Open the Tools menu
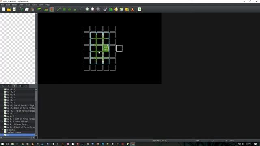 click(x=35, y=5)
